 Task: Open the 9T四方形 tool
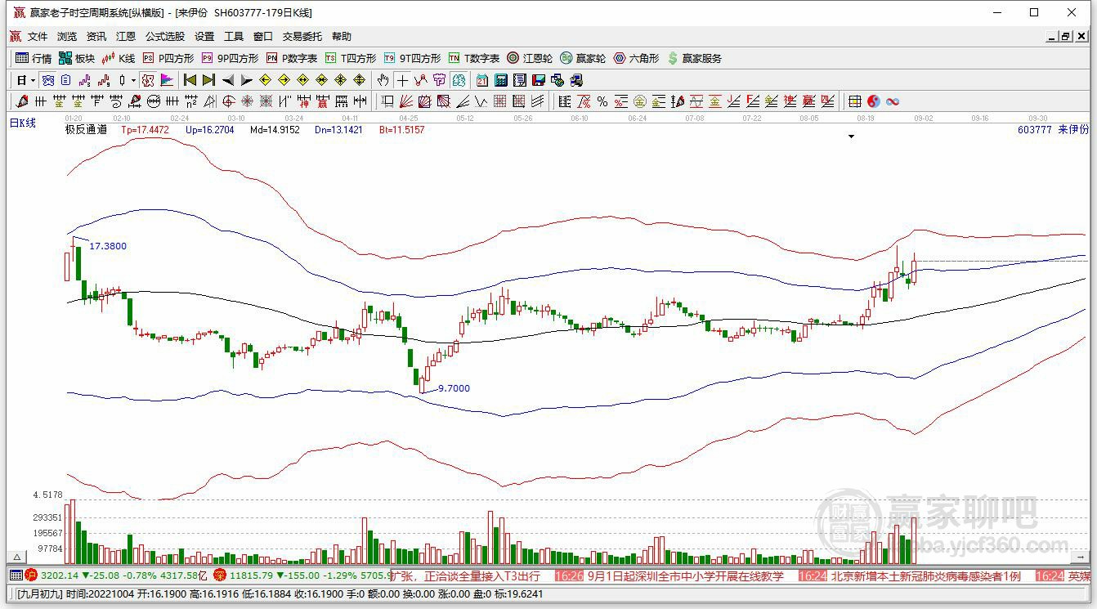pos(412,58)
